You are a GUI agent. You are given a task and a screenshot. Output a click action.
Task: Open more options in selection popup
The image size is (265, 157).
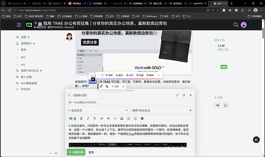coord(159,75)
